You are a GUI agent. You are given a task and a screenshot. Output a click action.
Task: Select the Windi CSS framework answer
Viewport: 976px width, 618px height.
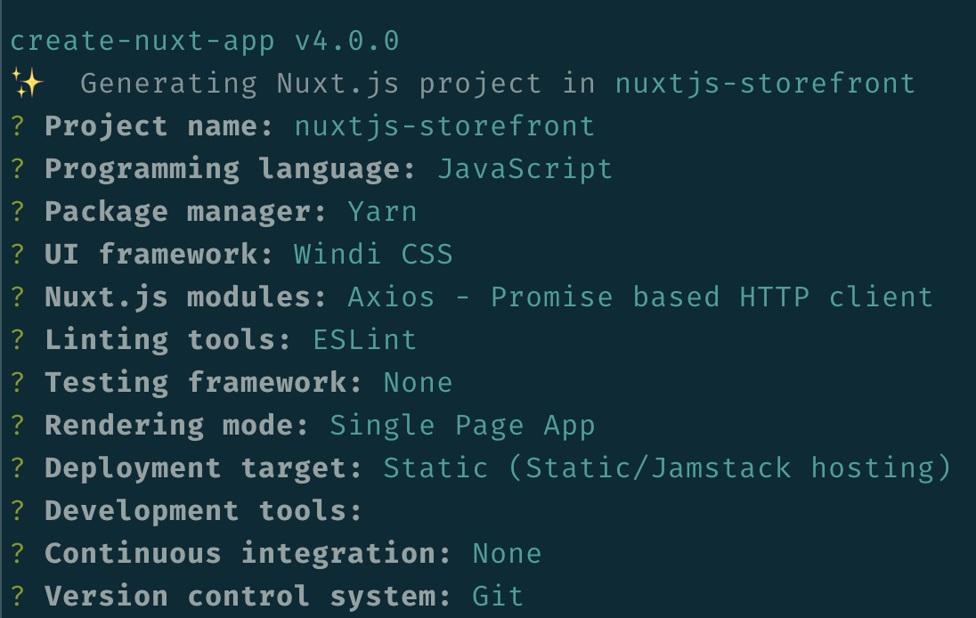[x=373, y=254]
